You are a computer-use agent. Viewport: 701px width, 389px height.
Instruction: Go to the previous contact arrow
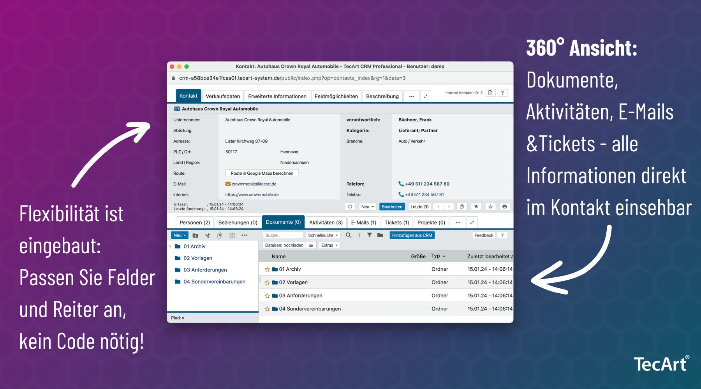coord(439,207)
